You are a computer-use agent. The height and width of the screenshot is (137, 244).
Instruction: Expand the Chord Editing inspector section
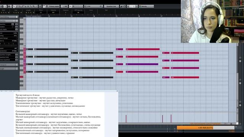pos(9,17)
